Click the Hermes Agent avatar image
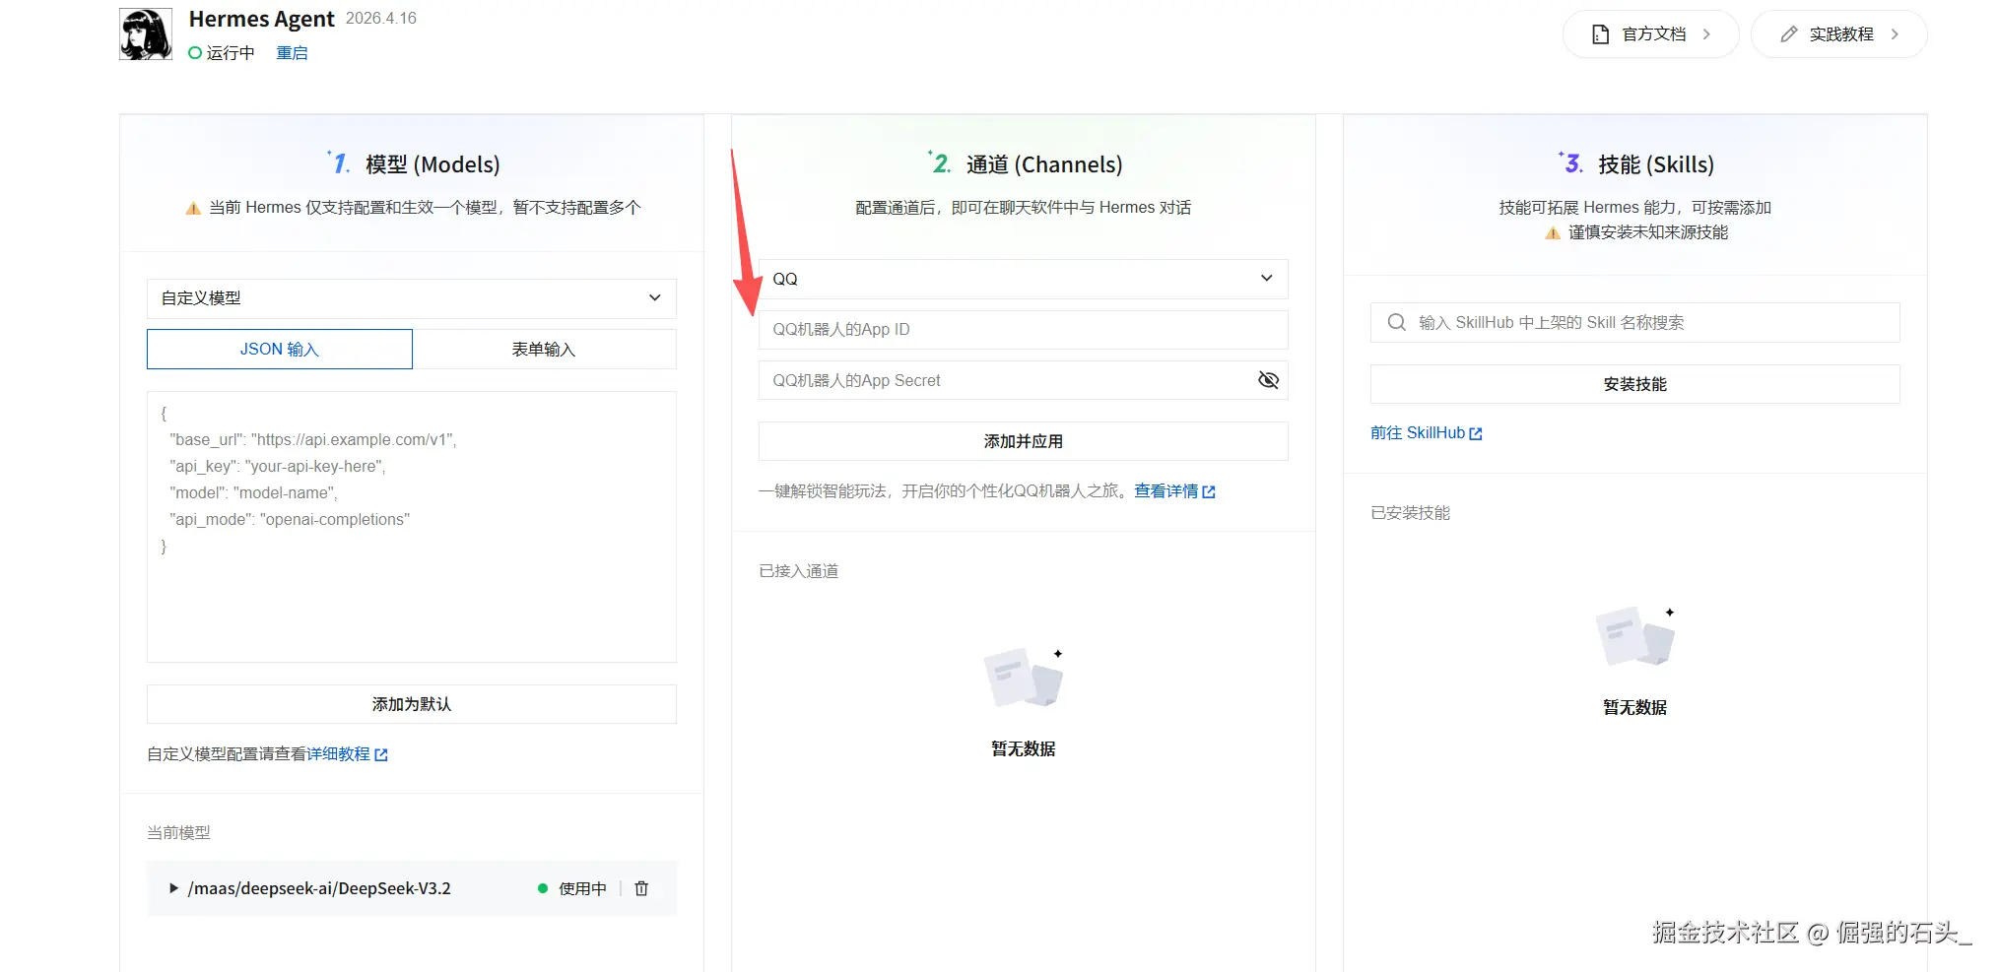Viewport: 1998px width, 972px height. coord(146,34)
